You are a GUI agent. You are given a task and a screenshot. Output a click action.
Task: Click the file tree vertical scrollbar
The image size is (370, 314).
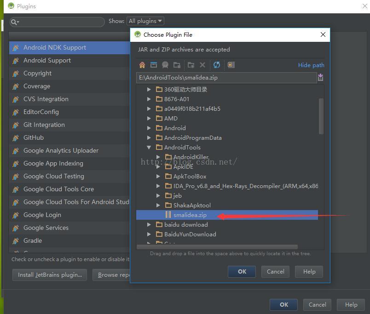coord(321,116)
